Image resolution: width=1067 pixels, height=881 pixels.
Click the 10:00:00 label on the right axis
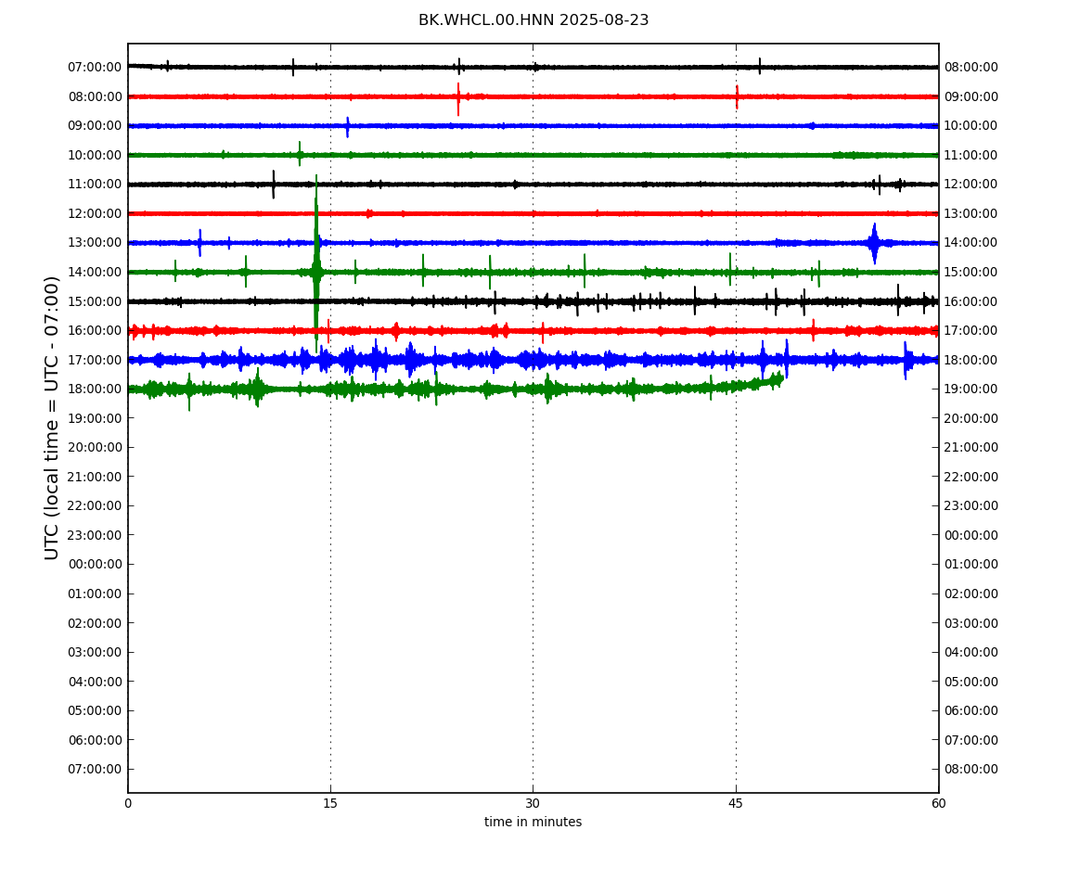coord(971,126)
